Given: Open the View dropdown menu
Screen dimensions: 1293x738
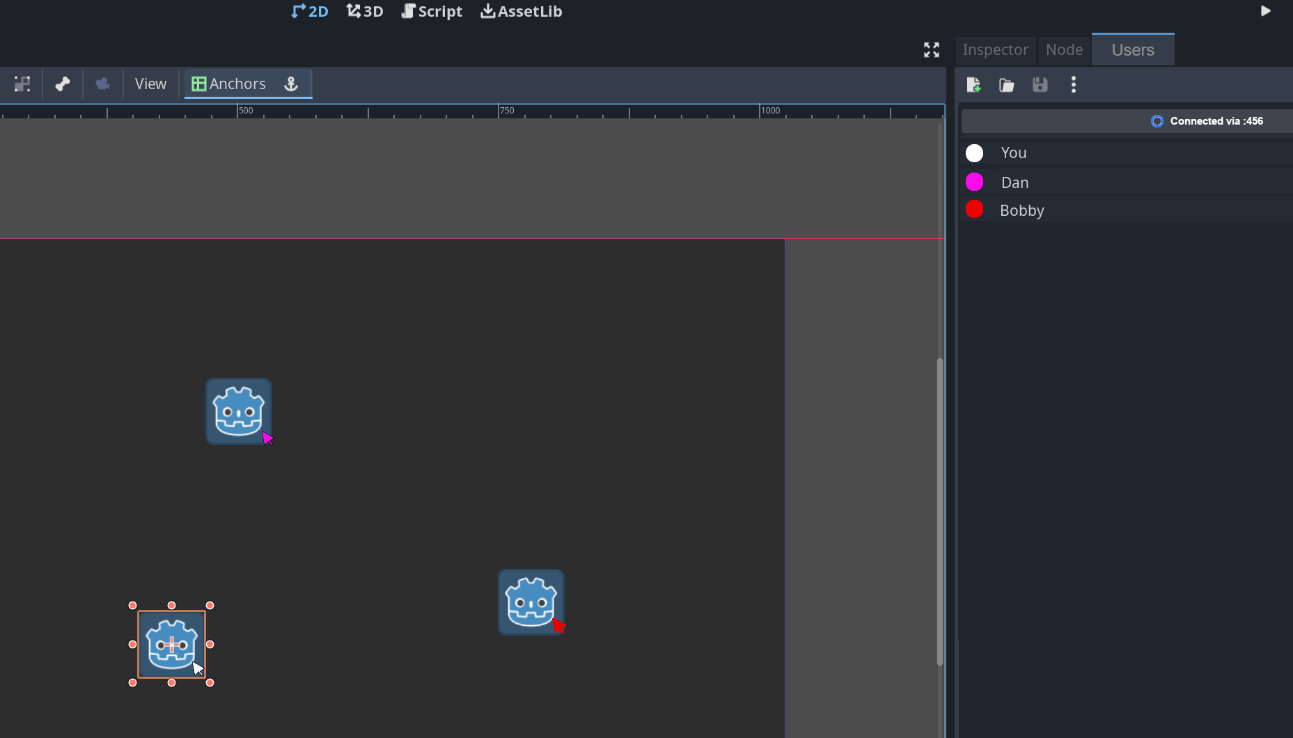Looking at the screenshot, I should pyautogui.click(x=150, y=84).
